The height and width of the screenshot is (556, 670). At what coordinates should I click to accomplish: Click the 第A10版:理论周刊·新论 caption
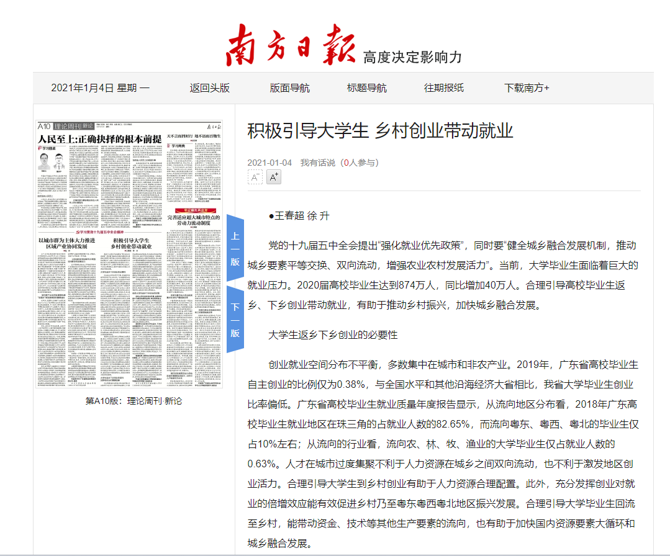pyautogui.click(x=134, y=400)
